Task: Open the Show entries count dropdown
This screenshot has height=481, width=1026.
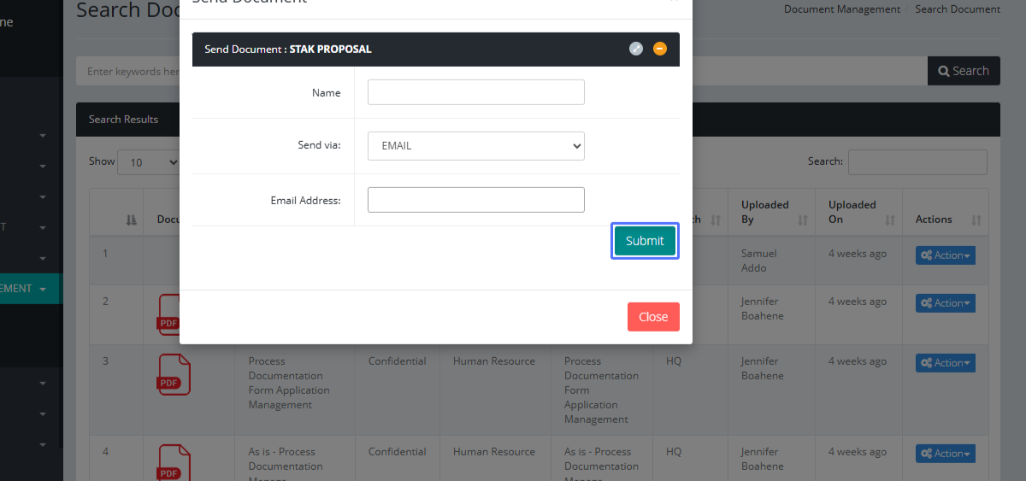Action: (x=149, y=162)
